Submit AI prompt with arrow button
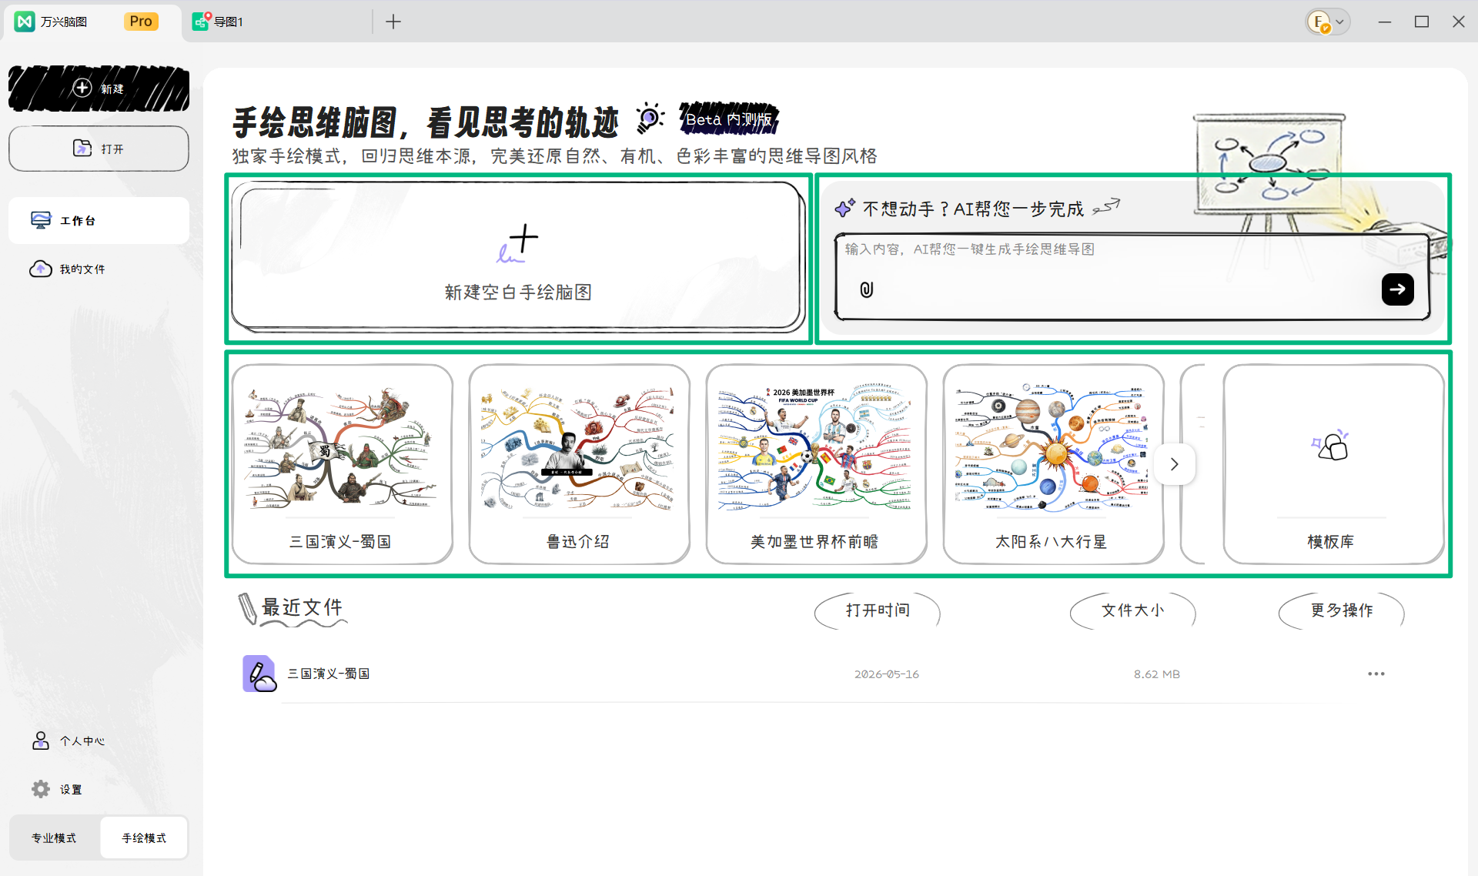1478x876 pixels. tap(1397, 289)
